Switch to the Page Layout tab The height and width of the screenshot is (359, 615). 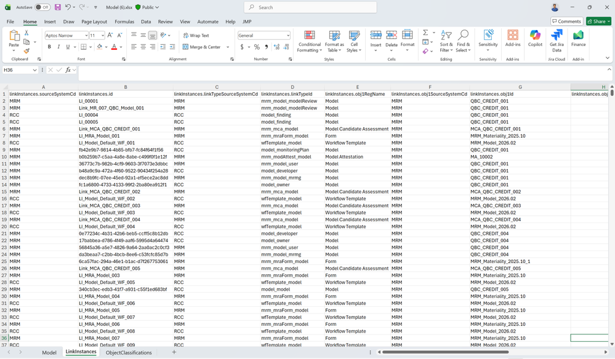(x=94, y=22)
